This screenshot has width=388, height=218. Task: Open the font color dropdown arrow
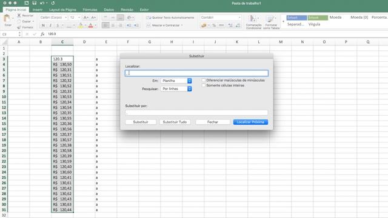pos(96,25)
